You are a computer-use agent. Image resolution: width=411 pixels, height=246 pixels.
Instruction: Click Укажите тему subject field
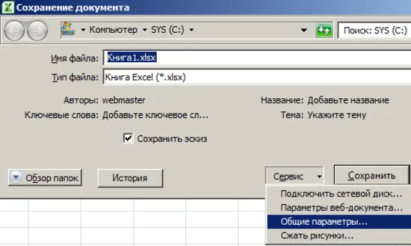(x=337, y=115)
